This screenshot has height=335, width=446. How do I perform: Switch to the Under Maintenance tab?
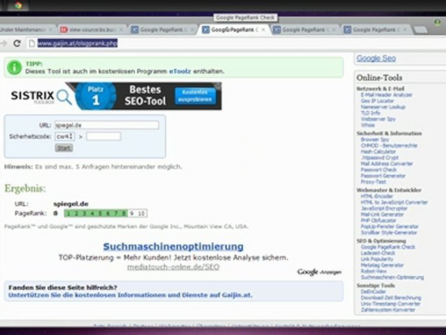pos(24,30)
